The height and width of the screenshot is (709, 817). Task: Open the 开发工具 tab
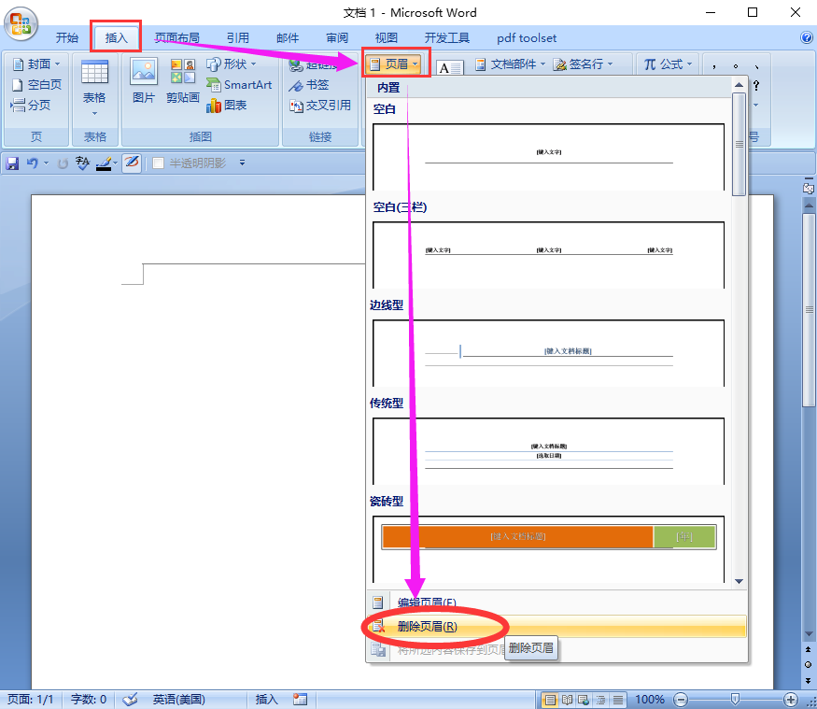click(x=446, y=38)
